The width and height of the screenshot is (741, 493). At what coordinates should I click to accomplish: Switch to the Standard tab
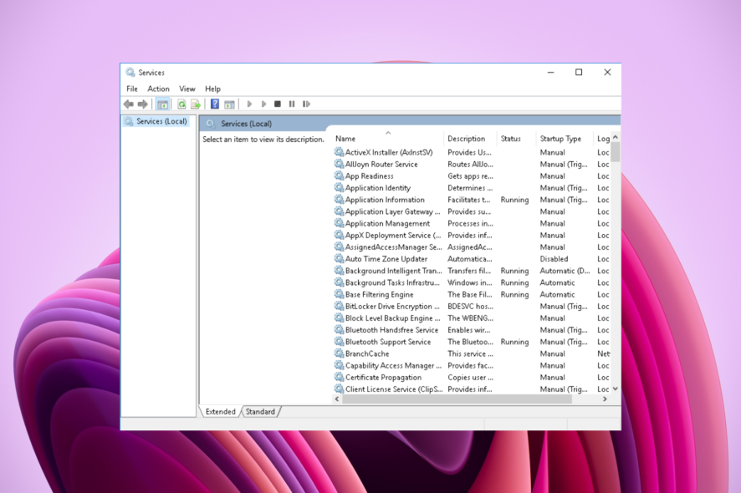coord(260,412)
